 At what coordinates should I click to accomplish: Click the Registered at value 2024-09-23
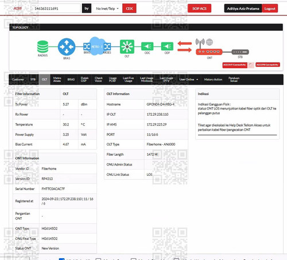(50, 199)
